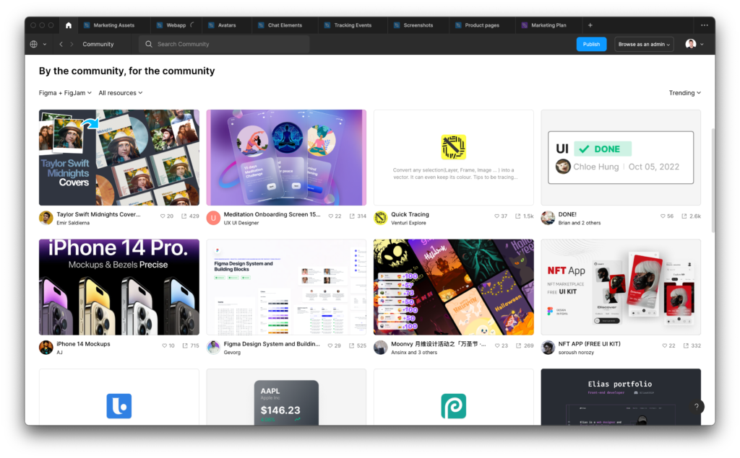Open the Brian and 2 others author link
Viewport: 740px width, 458px height.
pyautogui.click(x=580, y=223)
